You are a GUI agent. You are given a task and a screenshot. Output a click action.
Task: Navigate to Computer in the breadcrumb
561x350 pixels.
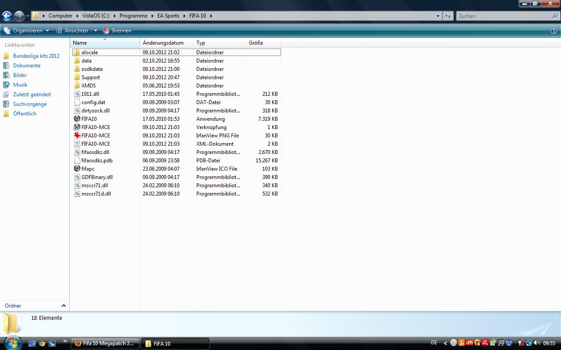click(x=60, y=16)
